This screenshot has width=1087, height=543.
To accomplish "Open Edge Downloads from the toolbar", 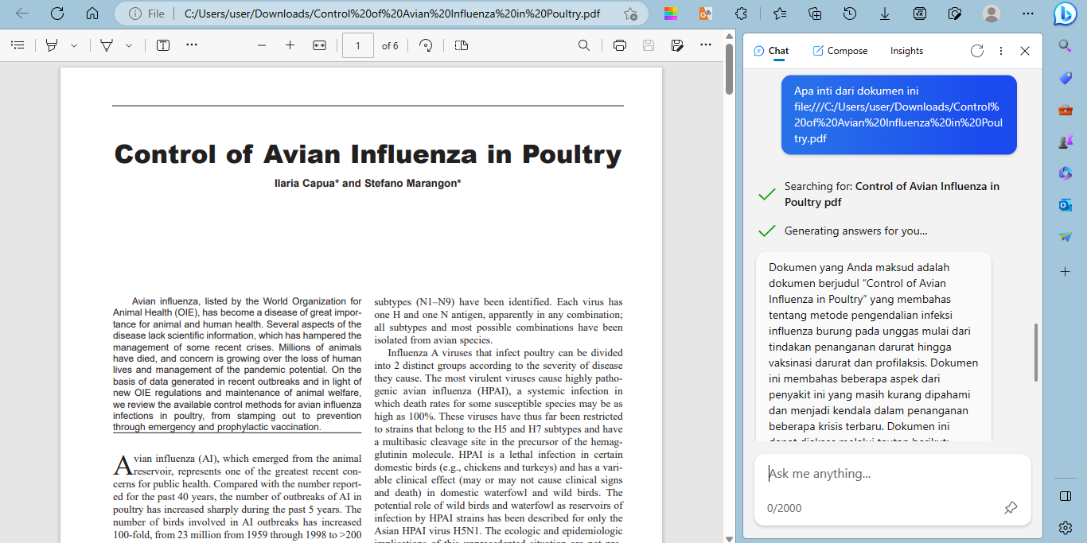I will point(885,14).
